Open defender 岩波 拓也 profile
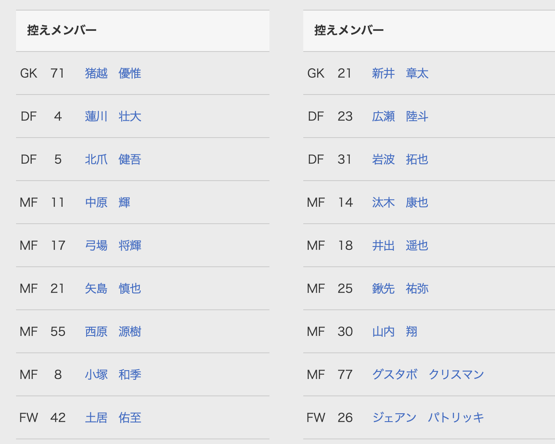Screen dimensions: 555x444 (400, 160)
